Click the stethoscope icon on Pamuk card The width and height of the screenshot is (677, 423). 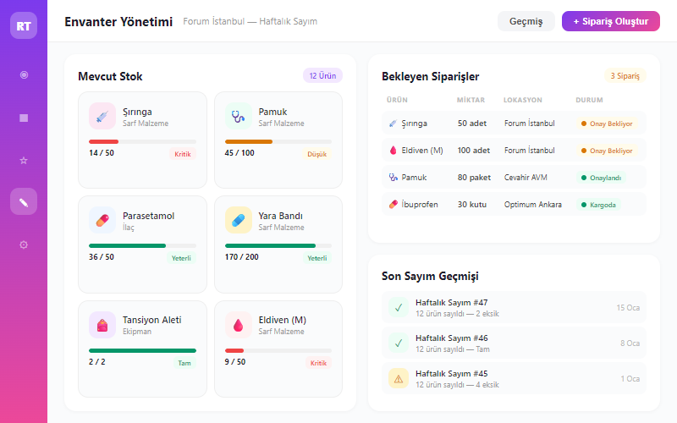coord(239,116)
